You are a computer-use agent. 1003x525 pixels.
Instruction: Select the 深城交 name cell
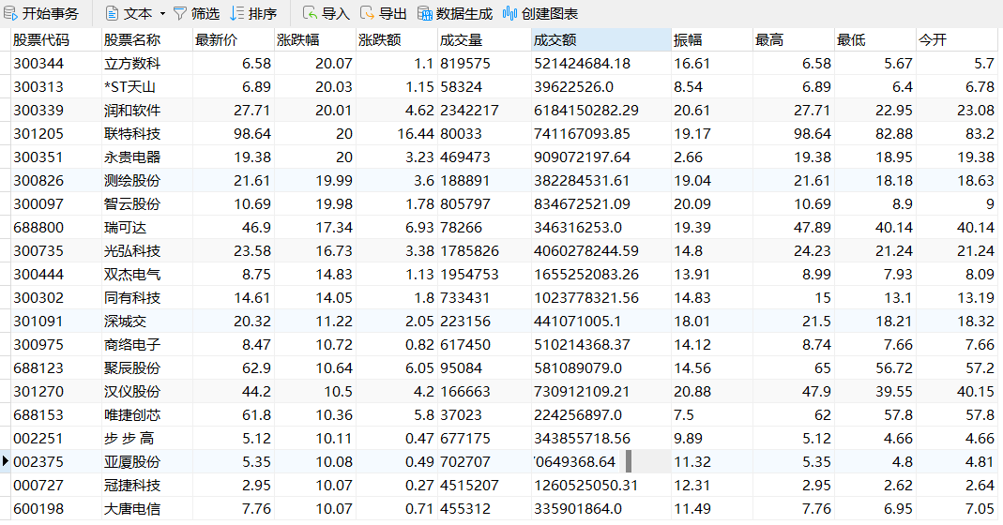click(147, 322)
